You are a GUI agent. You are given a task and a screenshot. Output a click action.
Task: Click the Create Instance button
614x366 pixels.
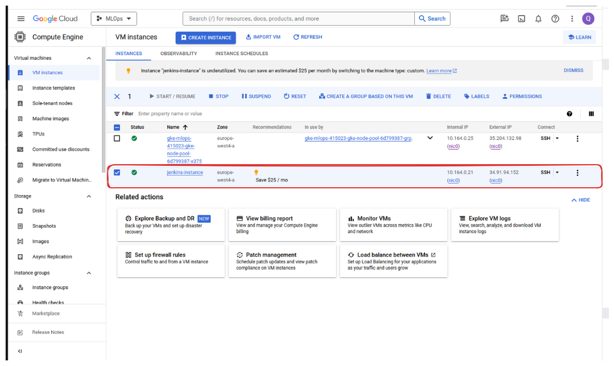[x=205, y=38]
